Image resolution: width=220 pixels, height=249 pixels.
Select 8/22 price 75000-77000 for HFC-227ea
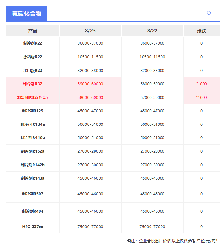pyautogui.click(x=152, y=227)
